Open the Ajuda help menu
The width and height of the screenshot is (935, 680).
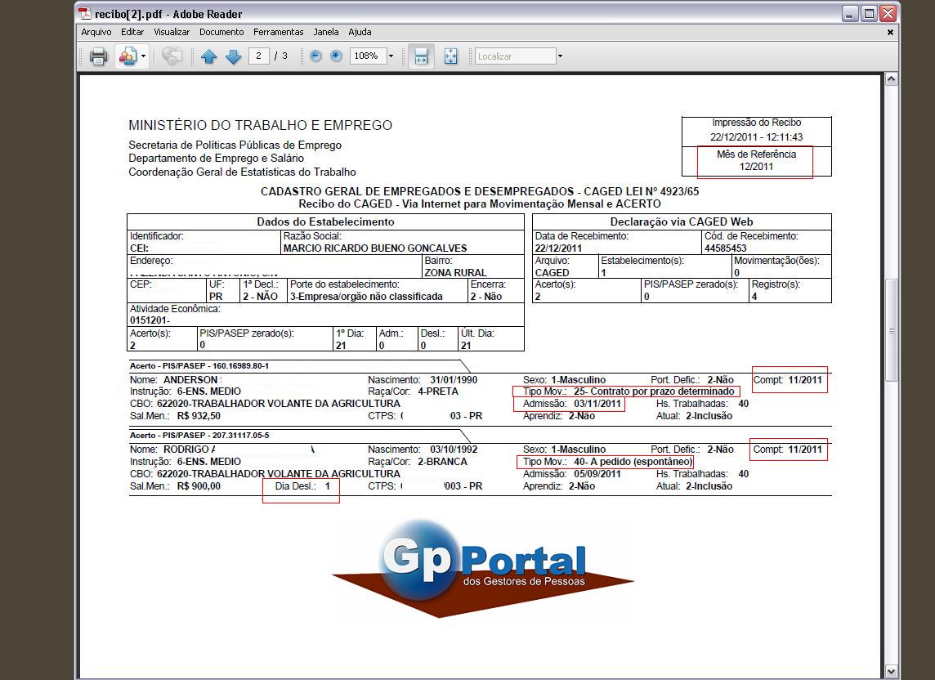(x=360, y=32)
